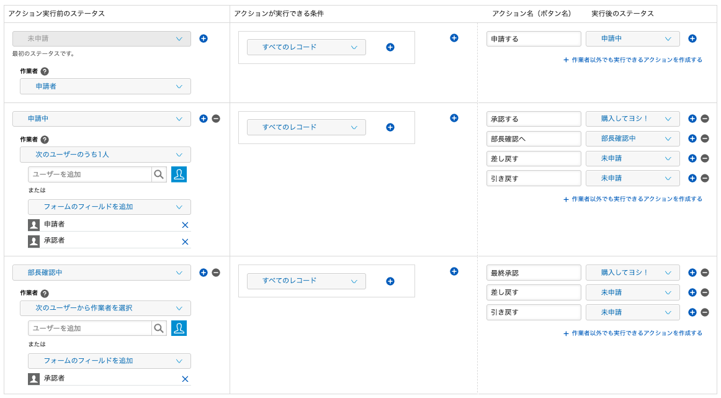721x398 pixels.
Task: Remove 申請者 from 申請中 assignees with X
Action: (x=185, y=225)
